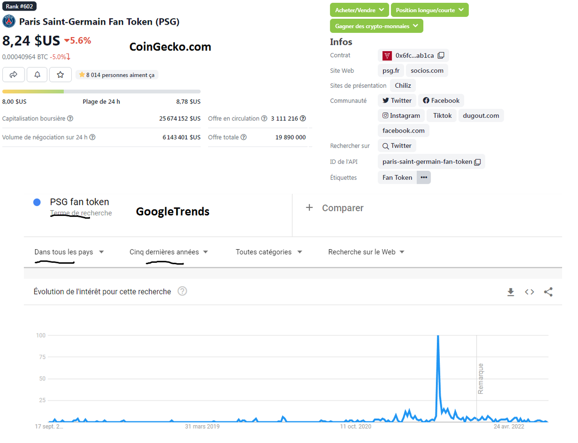Image resolution: width=578 pixels, height=443 pixels.
Task: Click the Rank #602 badge
Action: coord(19,6)
